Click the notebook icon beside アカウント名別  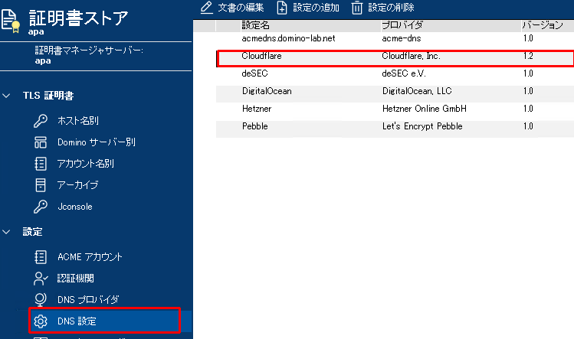[x=41, y=164]
